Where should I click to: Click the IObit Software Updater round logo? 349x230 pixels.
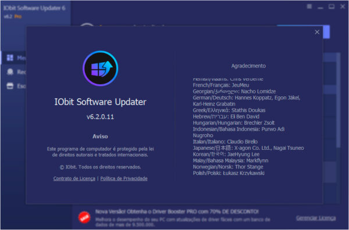101,68
